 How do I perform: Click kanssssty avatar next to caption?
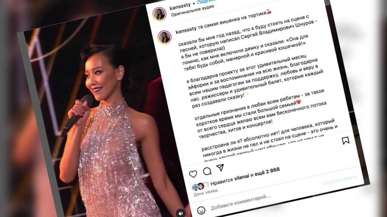click(x=164, y=37)
